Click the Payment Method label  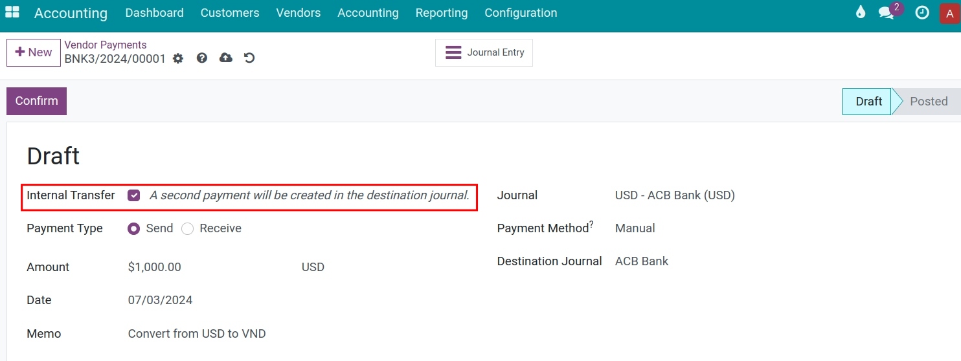pyautogui.click(x=543, y=228)
